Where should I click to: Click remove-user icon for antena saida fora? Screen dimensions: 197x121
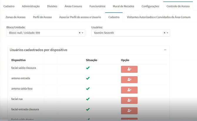(x=129, y=90)
